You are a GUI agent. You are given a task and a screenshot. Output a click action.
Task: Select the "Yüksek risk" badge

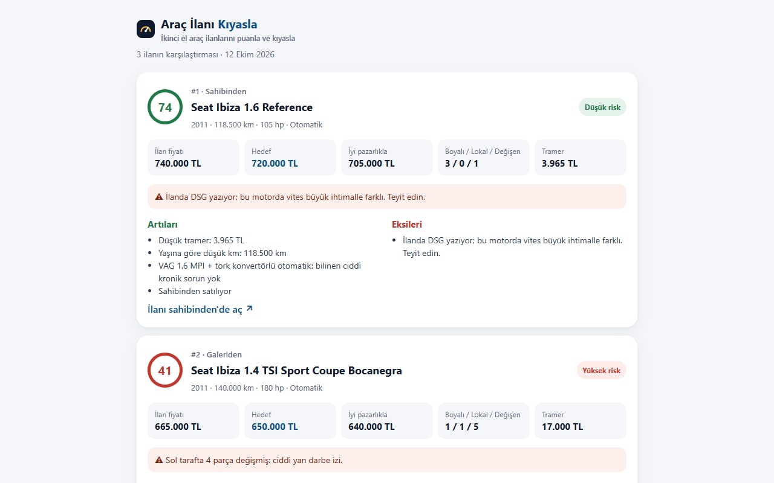602,371
